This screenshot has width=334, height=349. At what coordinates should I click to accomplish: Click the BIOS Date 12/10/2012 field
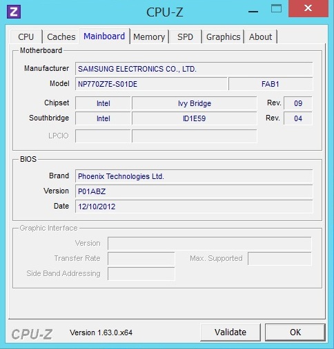pyautogui.click(x=194, y=207)
